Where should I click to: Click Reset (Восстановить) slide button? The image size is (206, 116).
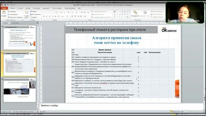[35, 14]
